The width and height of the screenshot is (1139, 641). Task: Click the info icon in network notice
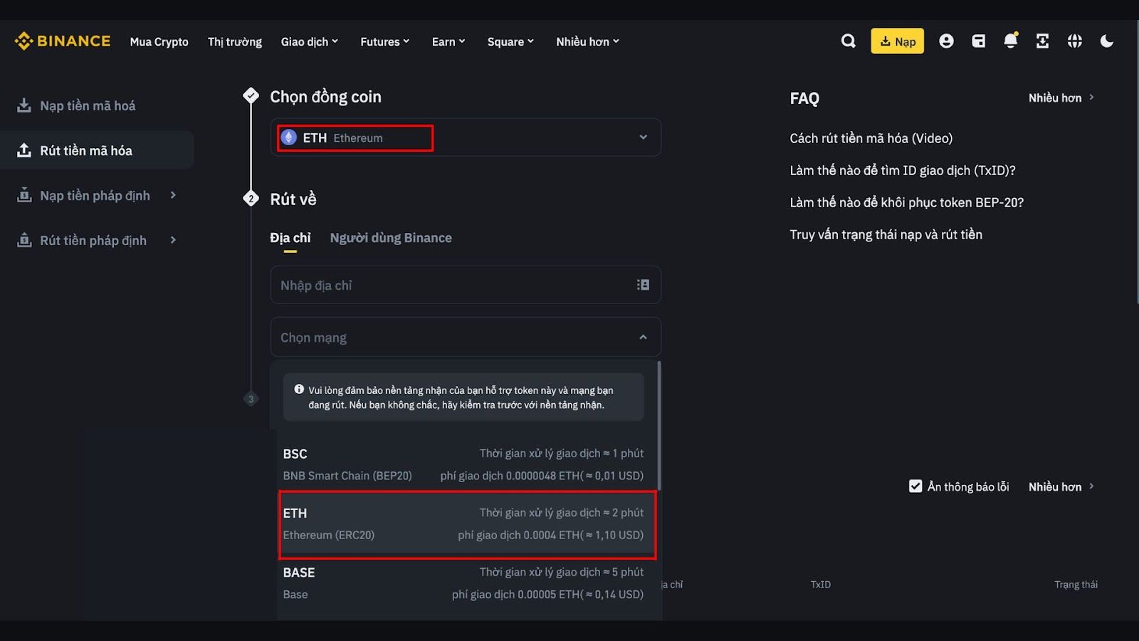(299, 390)
